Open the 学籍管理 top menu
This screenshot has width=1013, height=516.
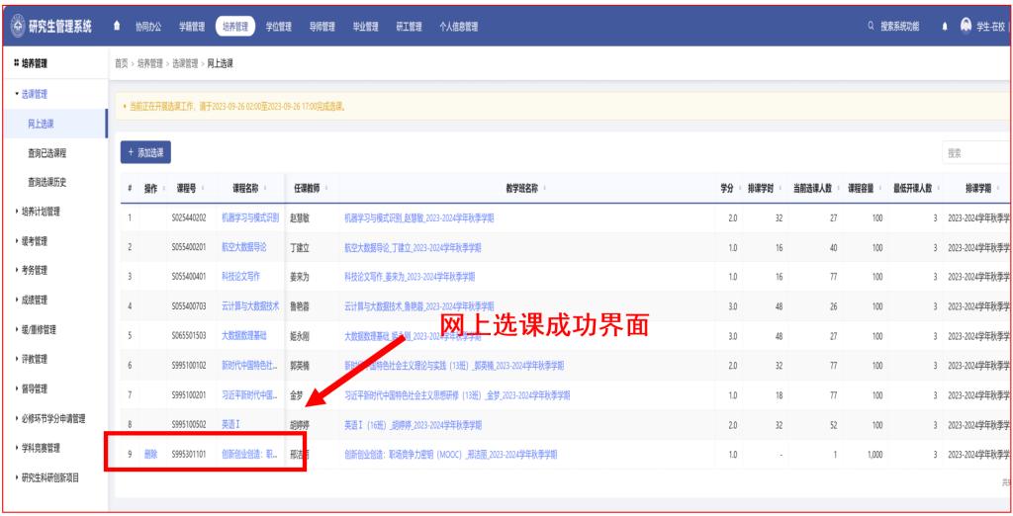[192, 27]
